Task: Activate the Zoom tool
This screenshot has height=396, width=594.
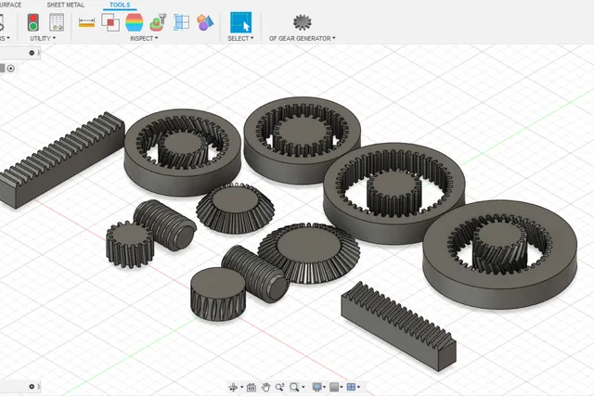Action: (279, 387)
